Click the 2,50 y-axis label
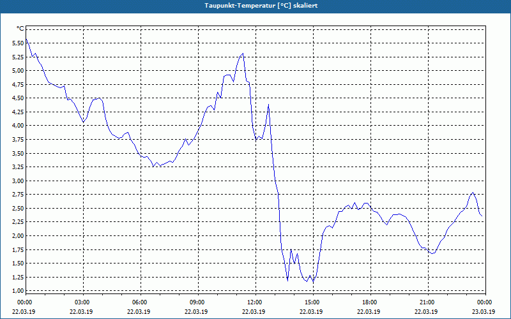This screenshot has width=511, height=319. (x=19, y=209)
